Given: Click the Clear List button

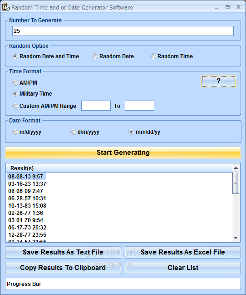Looking at the screenshot, I should point(183,268).
